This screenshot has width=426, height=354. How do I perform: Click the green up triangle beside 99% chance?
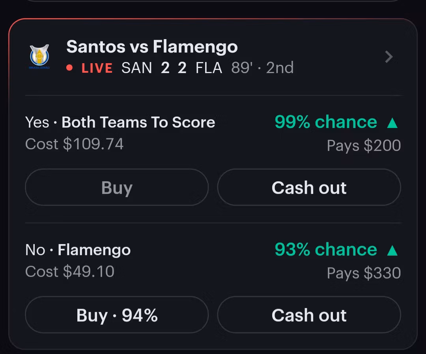[x=392, y=123]
